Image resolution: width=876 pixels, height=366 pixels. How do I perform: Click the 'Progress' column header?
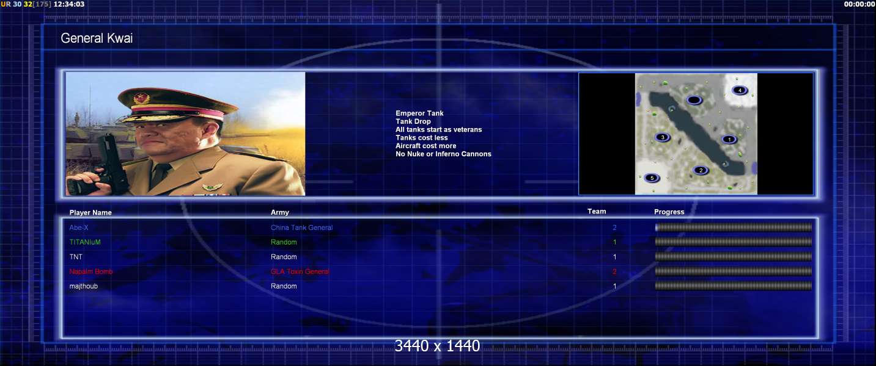click(x=669, y=212)
